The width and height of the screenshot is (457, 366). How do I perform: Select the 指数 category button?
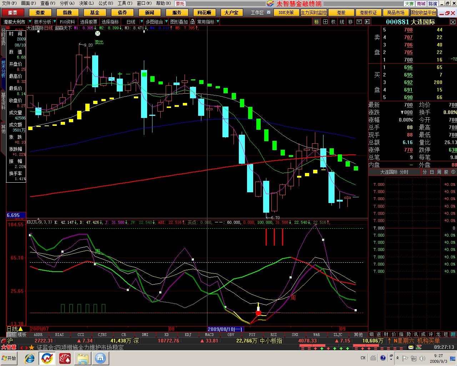(67, 13)
